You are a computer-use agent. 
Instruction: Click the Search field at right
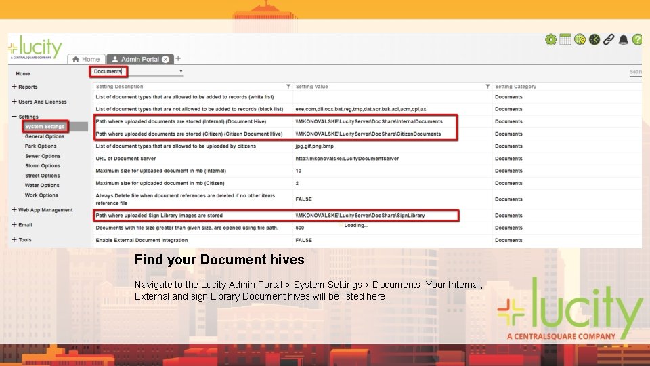click(x=636, y=73)
